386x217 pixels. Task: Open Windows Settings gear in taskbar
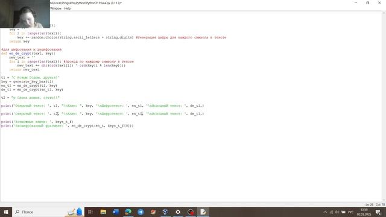click(x=178, y=212)
